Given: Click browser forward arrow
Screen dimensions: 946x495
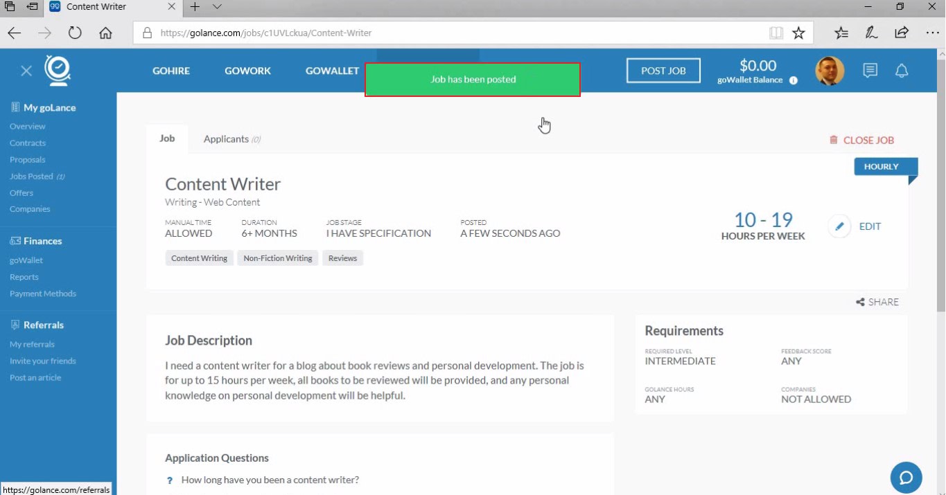Looking at the screenshot, I should tap(45, 33).
